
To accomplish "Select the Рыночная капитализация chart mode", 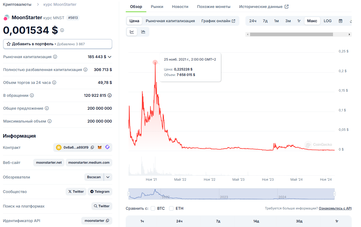I will [x=170, y=21].
